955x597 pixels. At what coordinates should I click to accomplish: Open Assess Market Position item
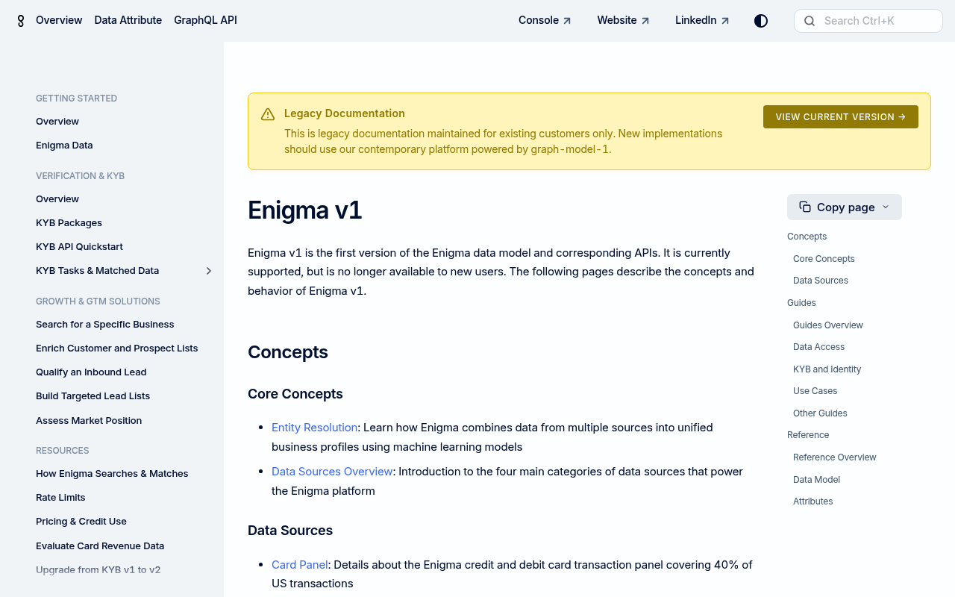[x=89, y=421]
